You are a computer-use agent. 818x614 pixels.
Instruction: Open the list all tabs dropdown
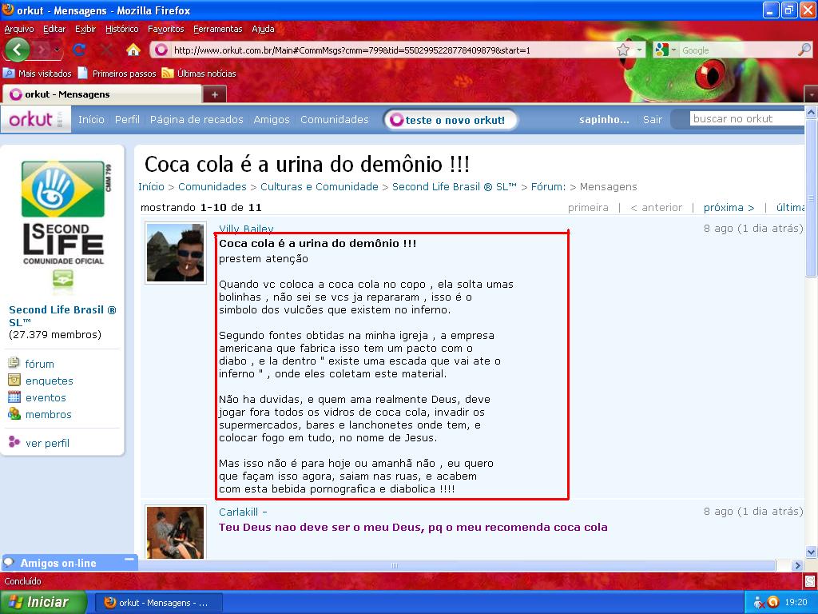click(812, 94)
